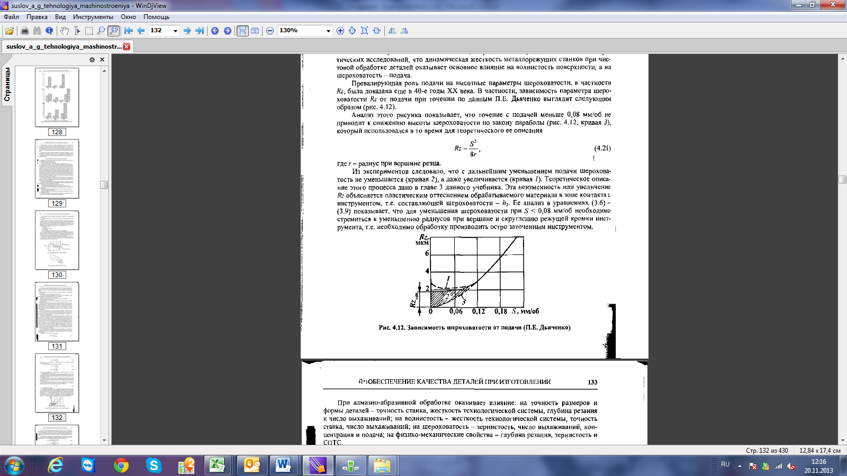The width and height of the screenshot is (847, 476).
Task: Rotate page clockwise icon
Action: coord(404,31)
